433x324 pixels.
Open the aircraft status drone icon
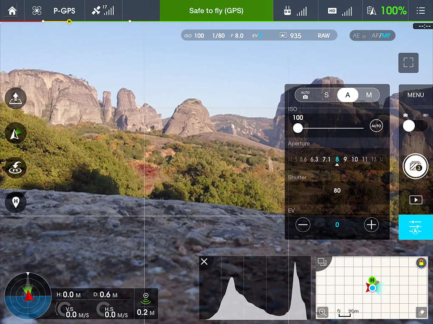pyautogui.click(x=37, y=11)
